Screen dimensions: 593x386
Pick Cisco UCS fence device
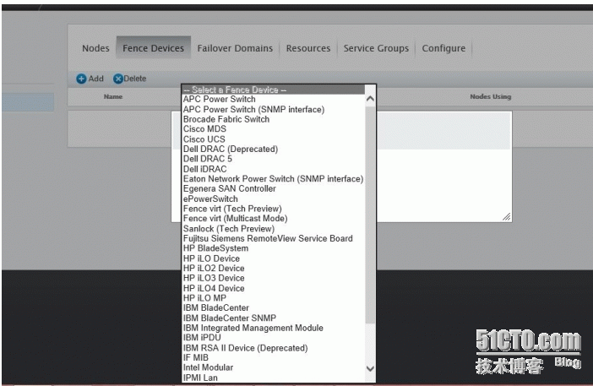(x=274, y=139)
